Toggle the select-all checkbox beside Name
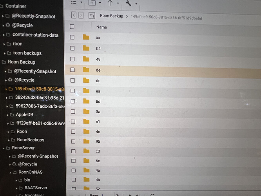 (72, 27)
